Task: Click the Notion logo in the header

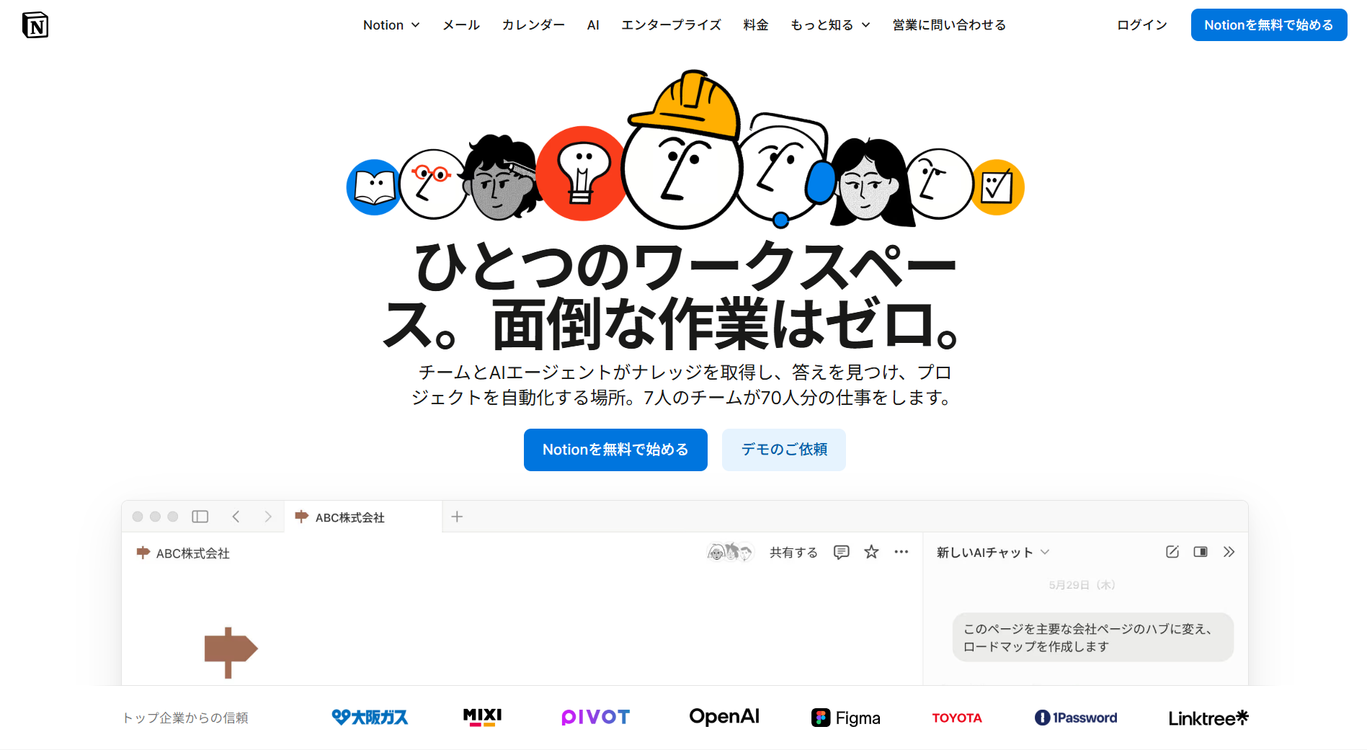Action: (35, 25)
